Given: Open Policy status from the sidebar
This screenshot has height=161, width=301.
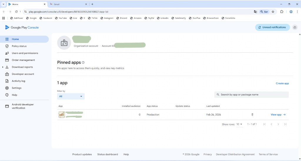Looking at the screenshot, I should pyautogui.click(x=19, y=46).
